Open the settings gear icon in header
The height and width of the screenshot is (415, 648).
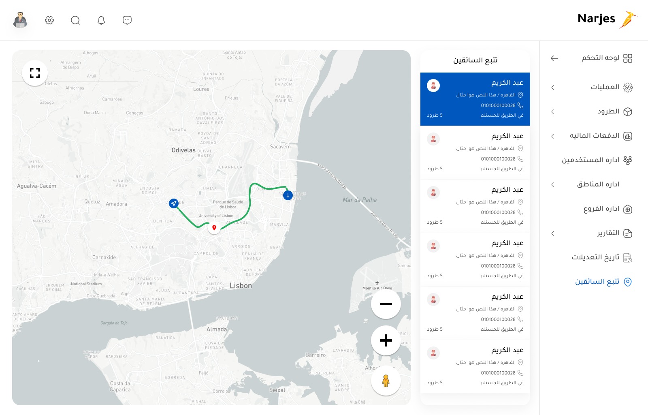49,20
